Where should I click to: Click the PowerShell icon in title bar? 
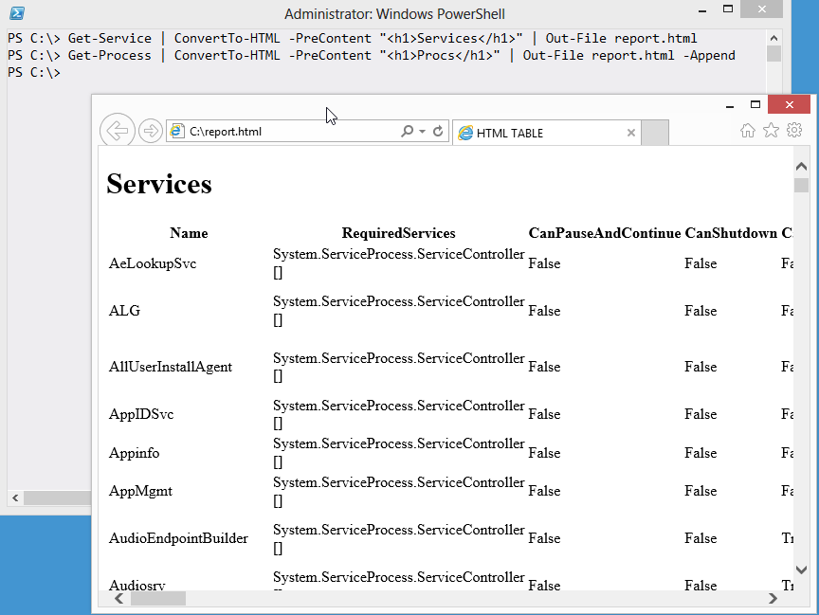[16, 13]
